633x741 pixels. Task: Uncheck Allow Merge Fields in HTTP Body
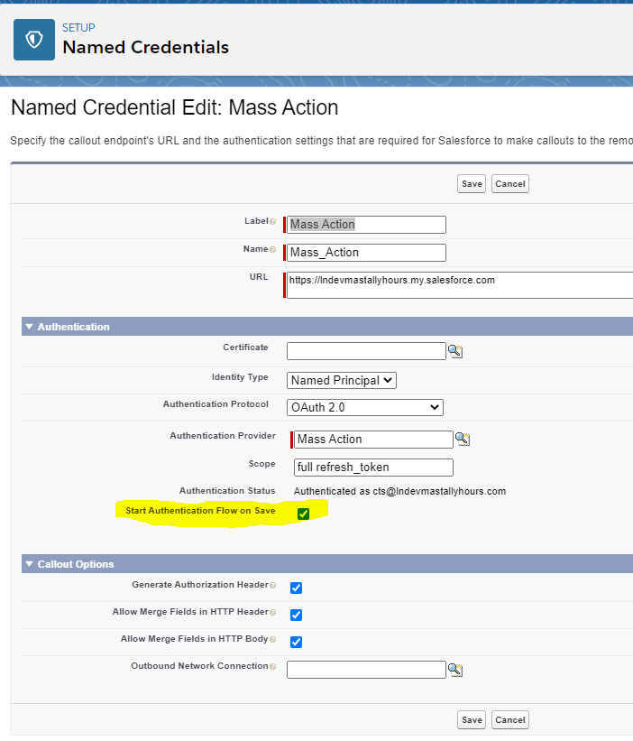296,642
